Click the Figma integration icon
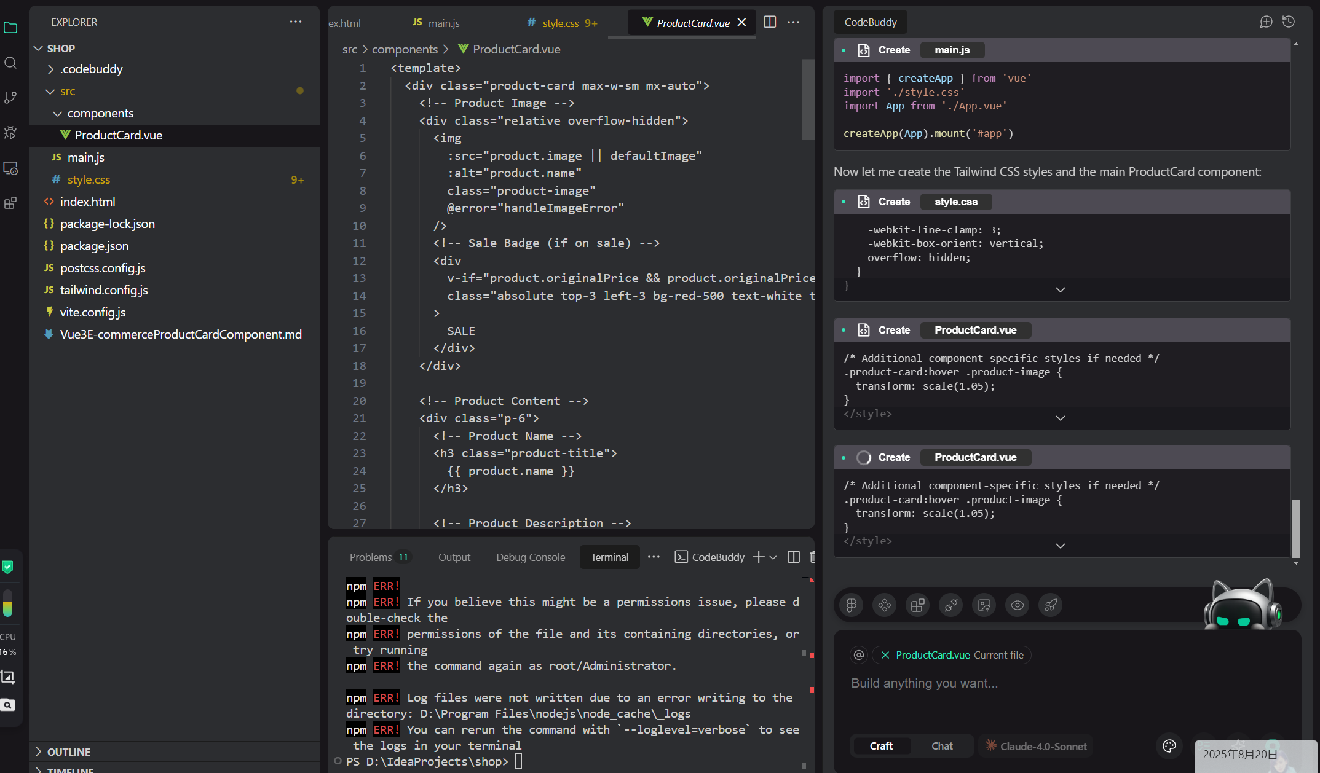 (x=852, y=605)
